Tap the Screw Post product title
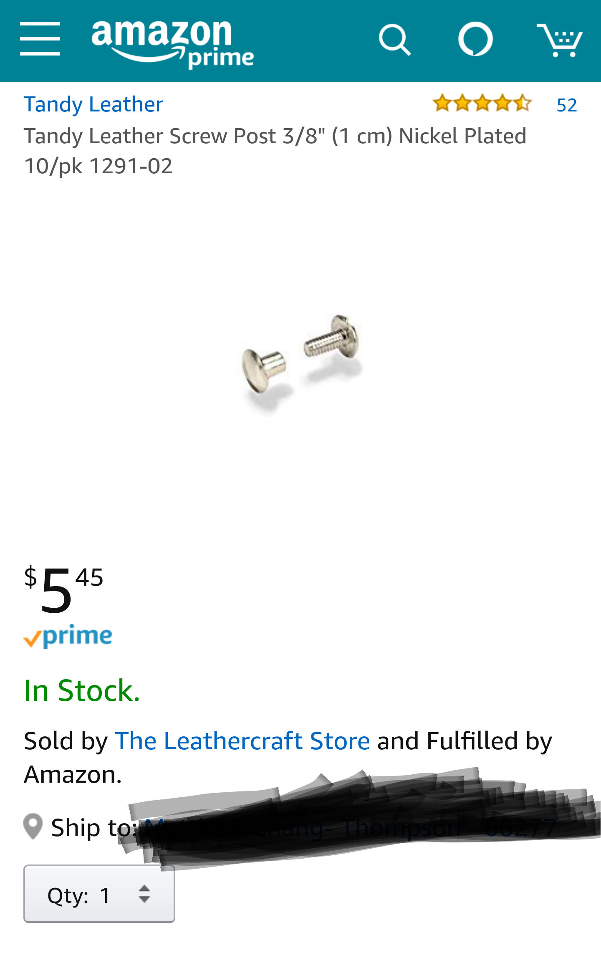Screen dimensions: 601x958 tap(275, 151)
